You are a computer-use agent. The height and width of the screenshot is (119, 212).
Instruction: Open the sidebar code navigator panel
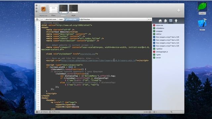click(x=171, y=21)
